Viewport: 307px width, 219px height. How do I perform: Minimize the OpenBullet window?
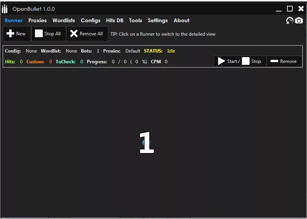[x=279, y=9]
